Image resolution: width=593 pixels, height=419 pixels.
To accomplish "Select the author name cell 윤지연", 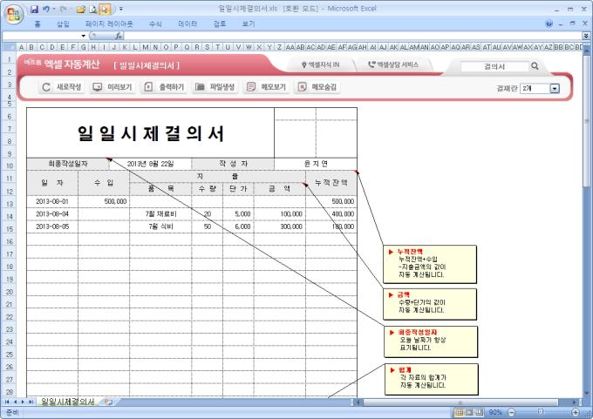I will pyautogui.click(x=316, y=164).
